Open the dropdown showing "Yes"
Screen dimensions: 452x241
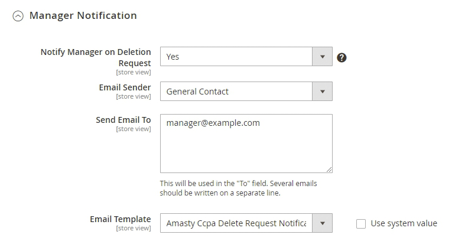click(236, 57)
